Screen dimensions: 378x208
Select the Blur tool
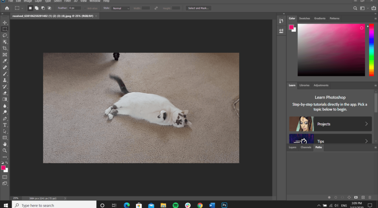4,106
